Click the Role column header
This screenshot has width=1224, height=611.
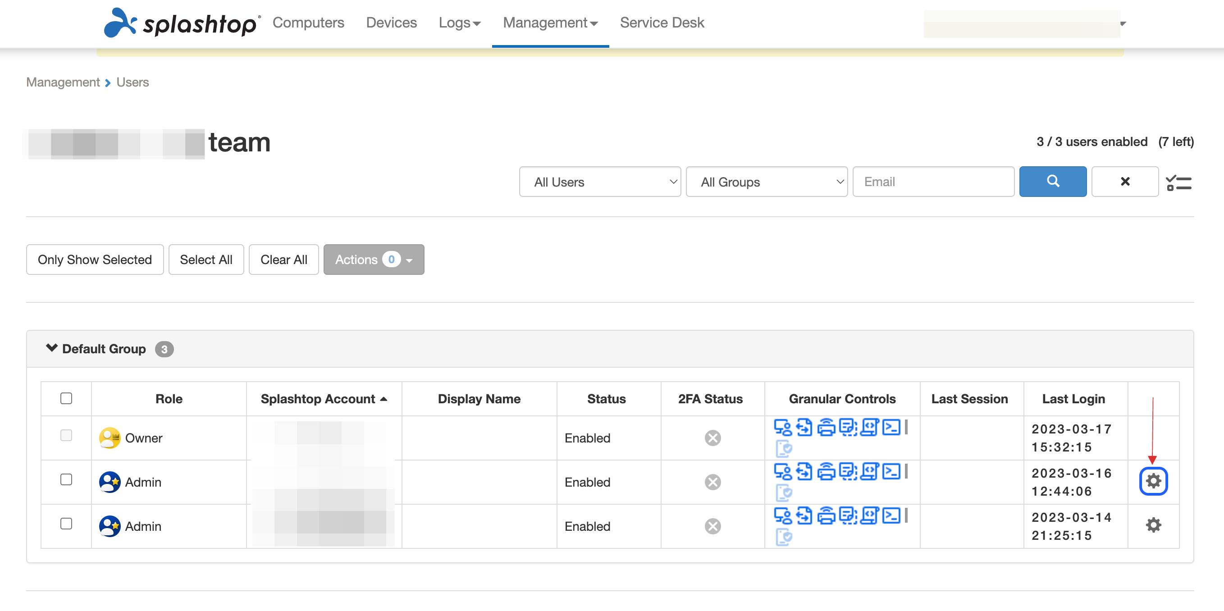coord(169,399)
